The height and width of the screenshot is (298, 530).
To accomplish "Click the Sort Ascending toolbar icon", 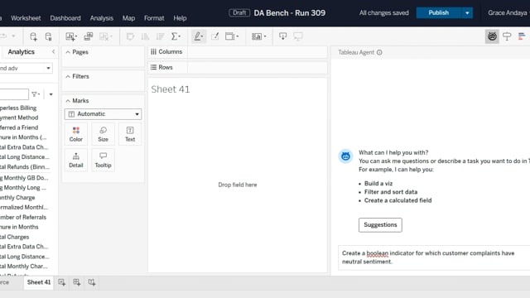I will (146, 36).
